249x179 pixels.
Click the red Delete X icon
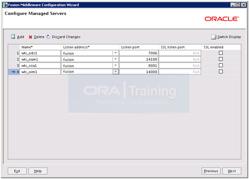30,37
